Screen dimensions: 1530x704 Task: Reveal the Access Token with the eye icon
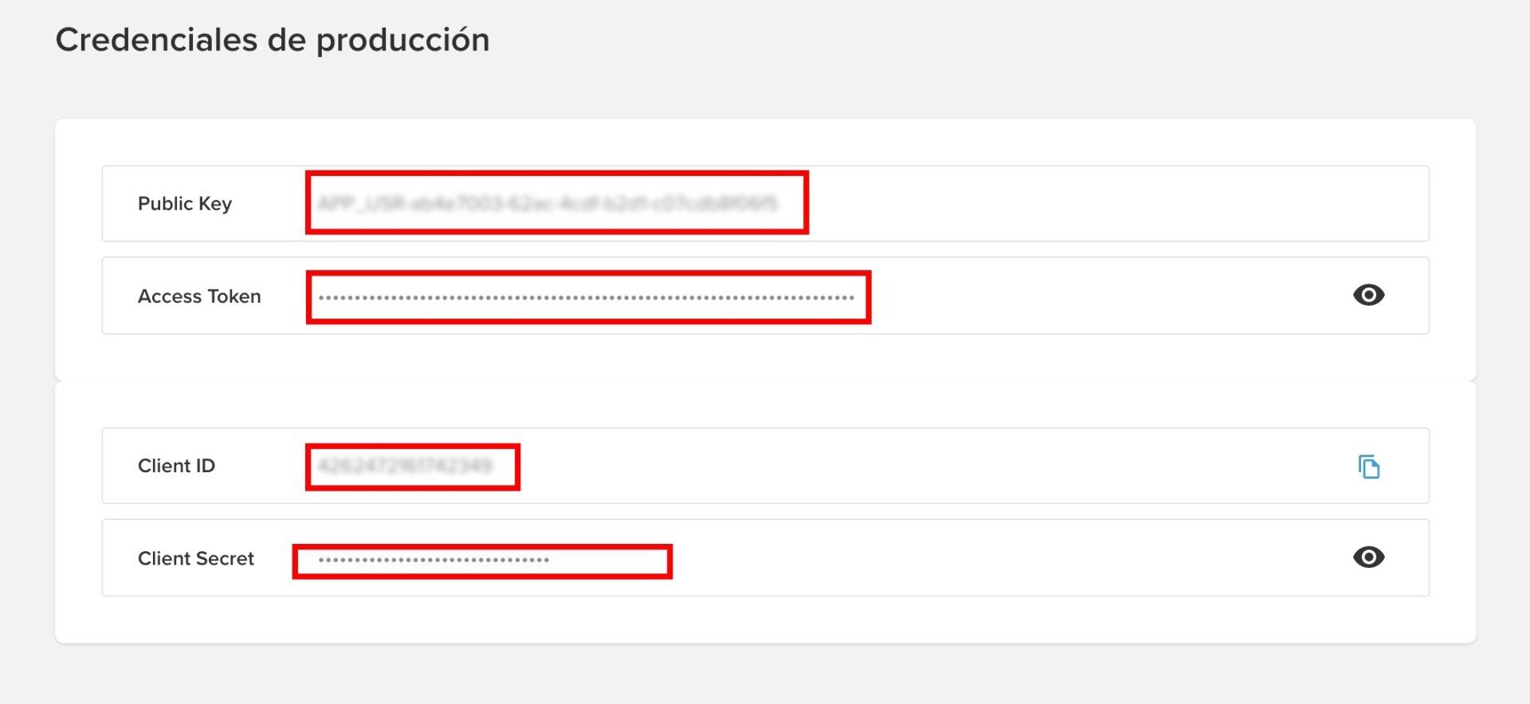point(1368,295)
